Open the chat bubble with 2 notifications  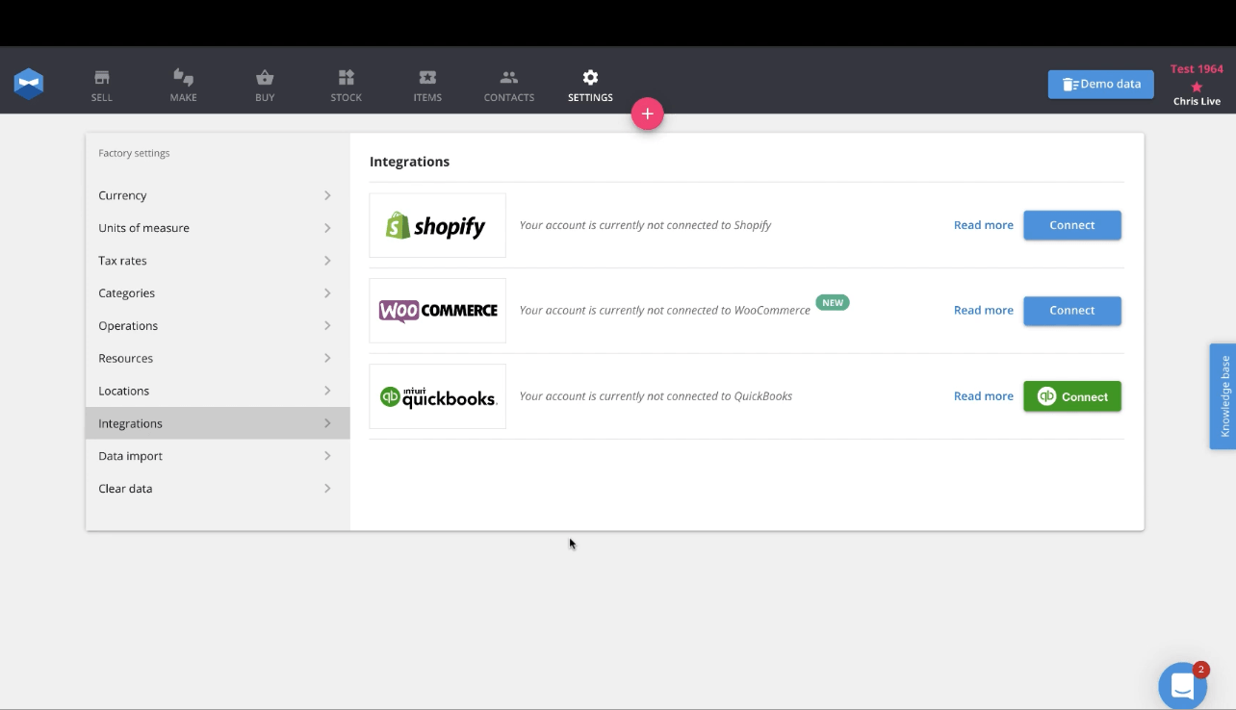click(x=1182, y=686)
